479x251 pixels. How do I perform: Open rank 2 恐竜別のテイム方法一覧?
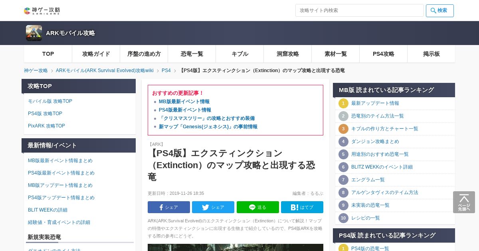coord(378,116)
